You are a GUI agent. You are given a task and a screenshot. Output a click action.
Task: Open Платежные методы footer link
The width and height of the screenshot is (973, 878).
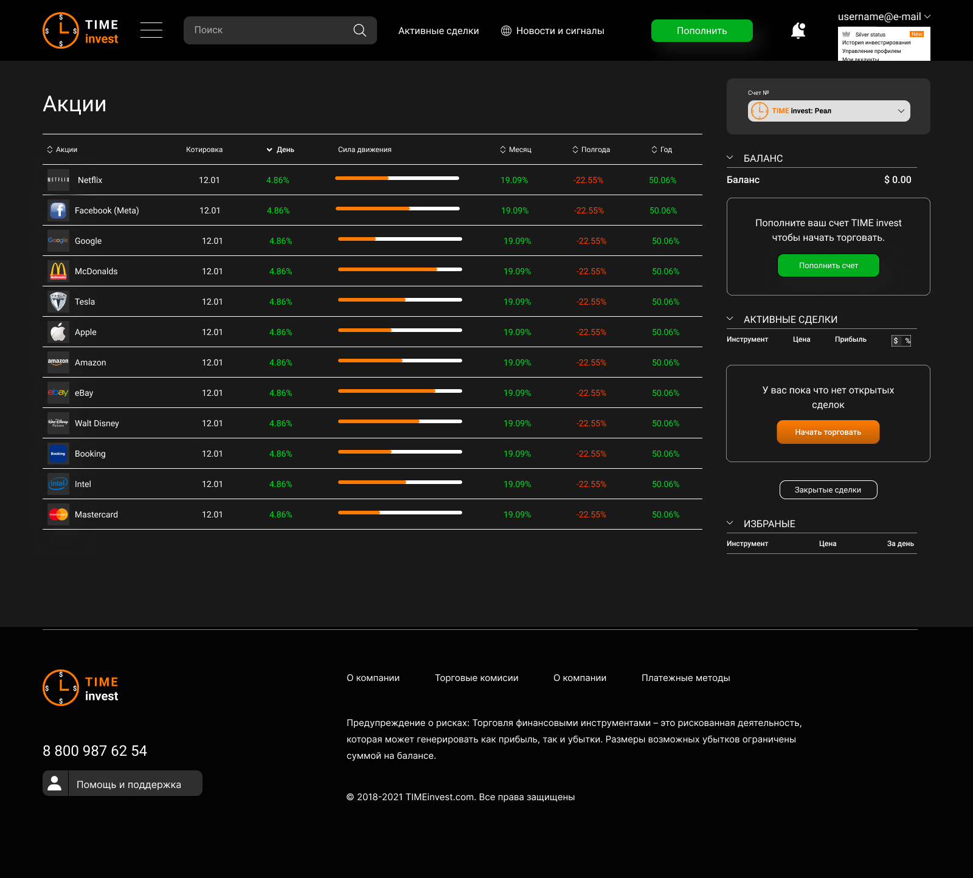(686, 678)
